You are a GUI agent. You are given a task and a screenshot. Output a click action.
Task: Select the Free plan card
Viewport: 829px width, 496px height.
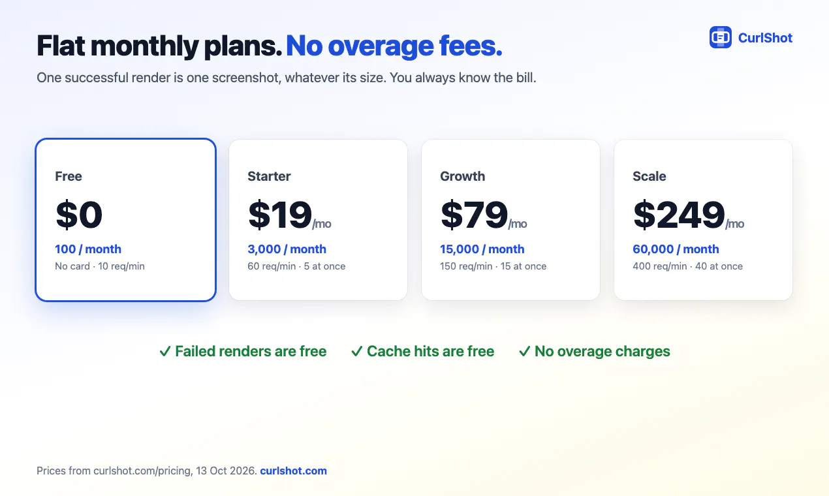pyautogui.click(x=125, y=220)
